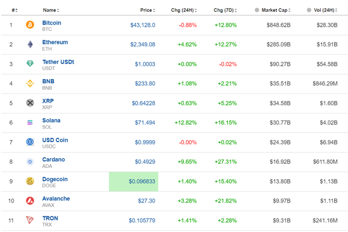Select Ethereum market cap $285.09B
The width and height of the screenshot is (348, 232).
click(278, 45)
